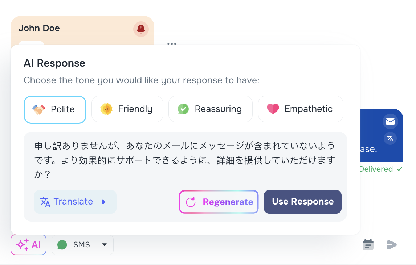Choose the Empathetic tone option
The image size is (416, 265).
click(301, 109)
